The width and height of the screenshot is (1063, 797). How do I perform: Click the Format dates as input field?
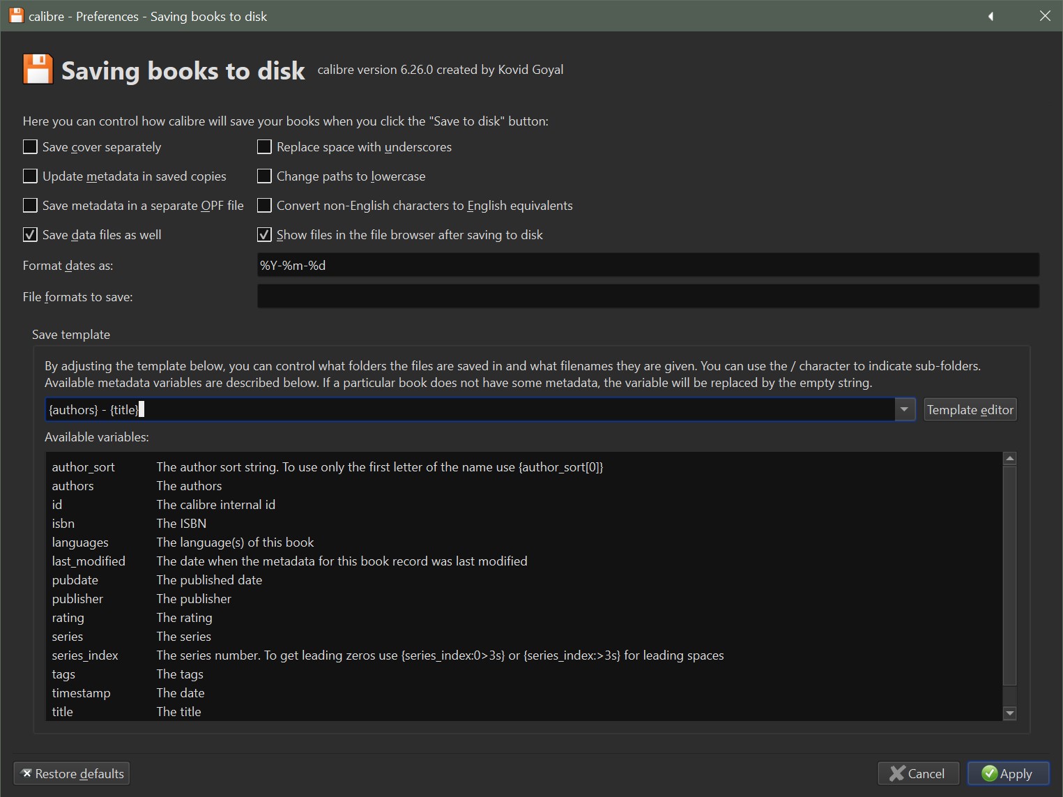(x=648, y=265)
